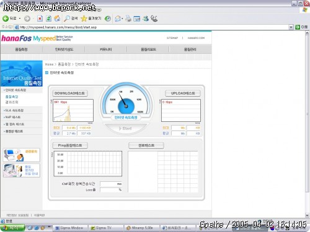Image resolution: width=310 pixels, height=232 pixels.
Task: Click the download graph showing 841 Kbps
Action: (73, 111)
